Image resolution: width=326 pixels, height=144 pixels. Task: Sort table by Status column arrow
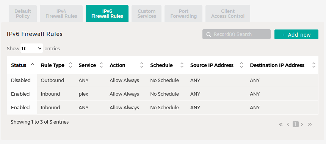(x=33, y=64)
